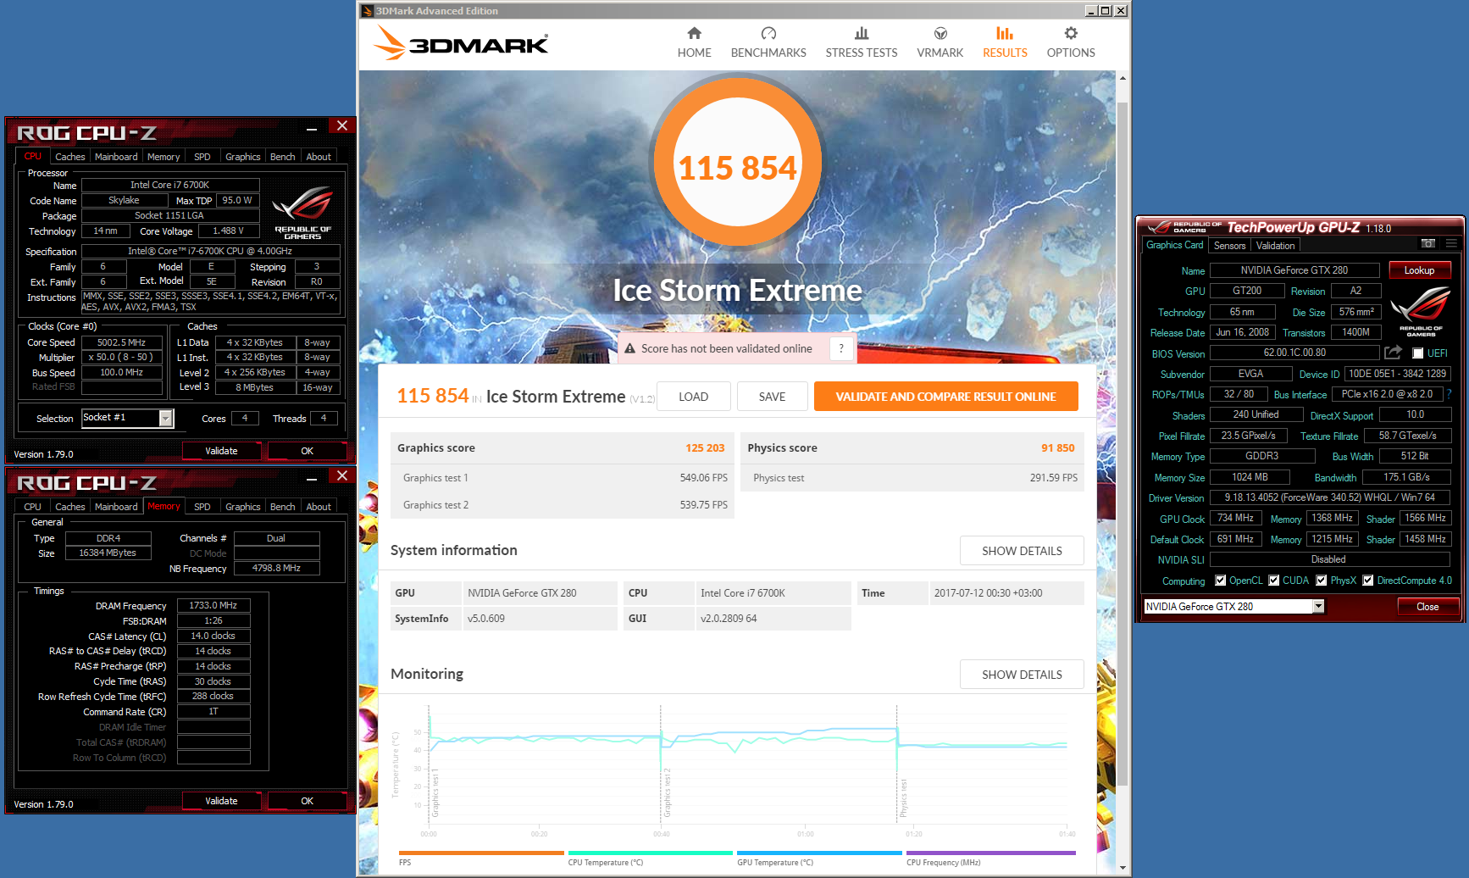Click the green CPU Temperature legend bar
The width and height of the screenshot is (1469, 878).
coord(651,853)
